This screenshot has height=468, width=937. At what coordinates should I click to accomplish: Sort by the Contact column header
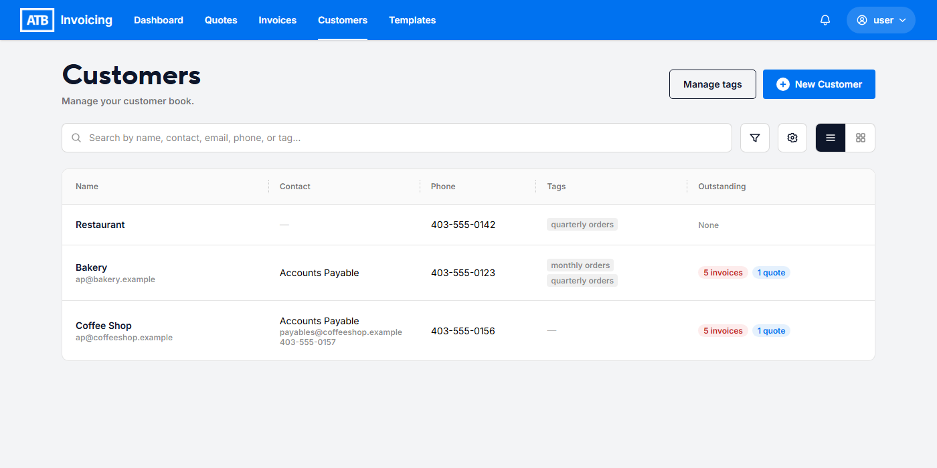pos(295,187)
